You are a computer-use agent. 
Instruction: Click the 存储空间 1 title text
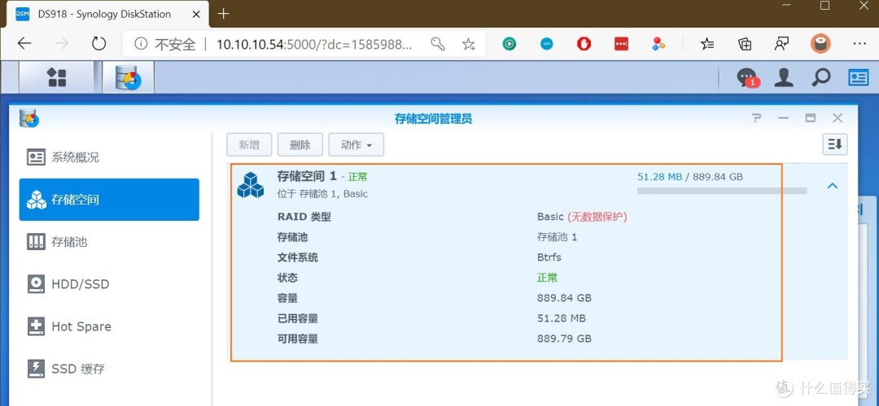(x=307, y=176)
